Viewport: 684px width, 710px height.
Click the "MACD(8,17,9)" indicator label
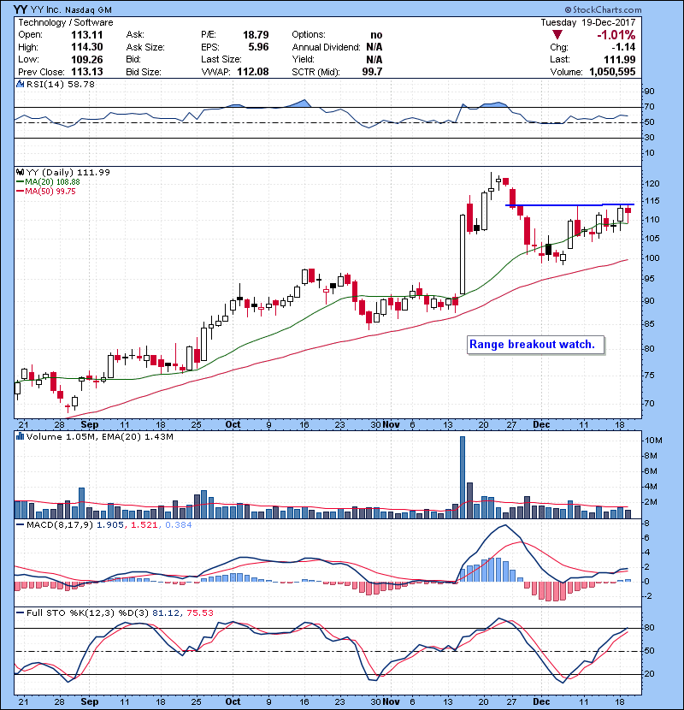60,525
